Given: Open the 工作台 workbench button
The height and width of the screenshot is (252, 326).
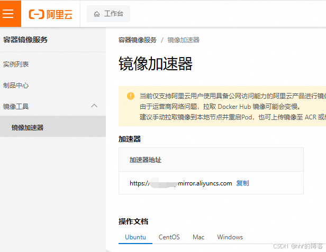Looking at the screenshot, I should tap(108, 14).
